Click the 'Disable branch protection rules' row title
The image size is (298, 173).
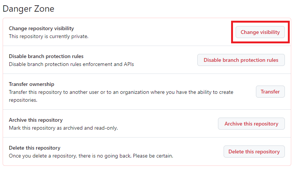[x=46, y=56]
